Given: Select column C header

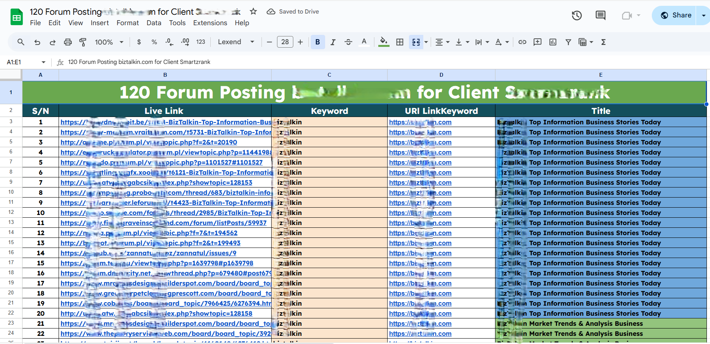Looking at the screenshot, I should (x=329, y=75).
